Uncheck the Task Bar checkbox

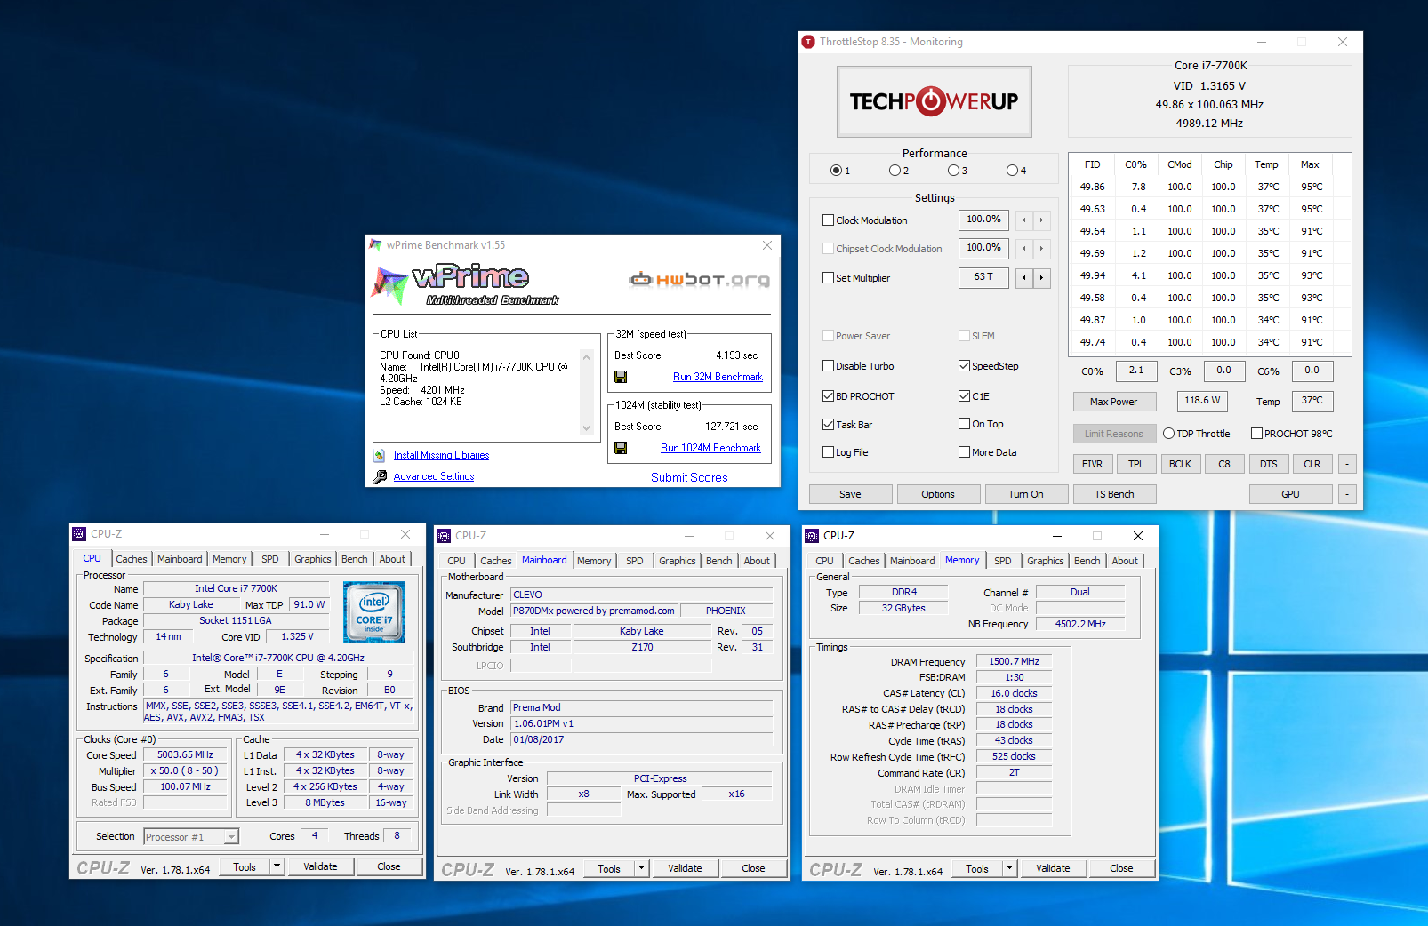tap(829, 425)
